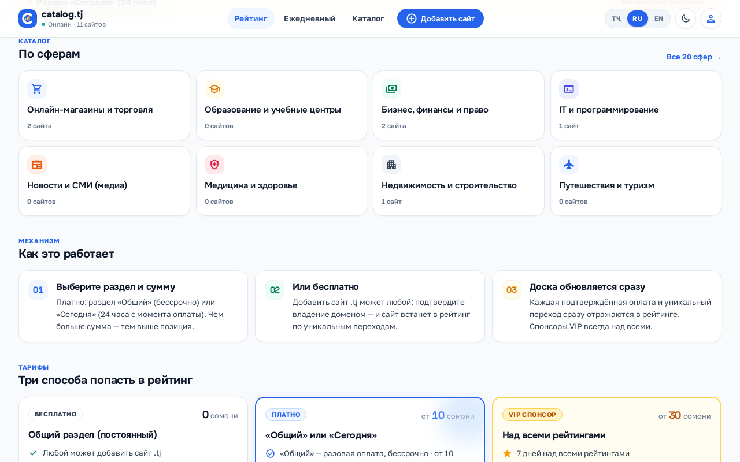The image size is (740, 462).
Task: Open the user account icon
Action: 711,18
